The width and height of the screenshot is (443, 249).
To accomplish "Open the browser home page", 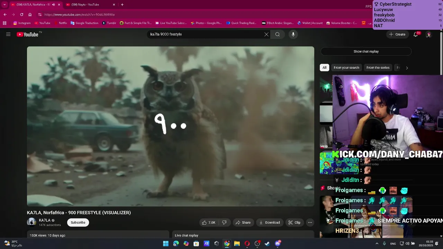I will [x=30, y=15].
